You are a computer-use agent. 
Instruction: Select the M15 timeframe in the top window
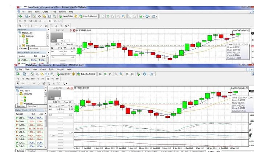[30, 21]
